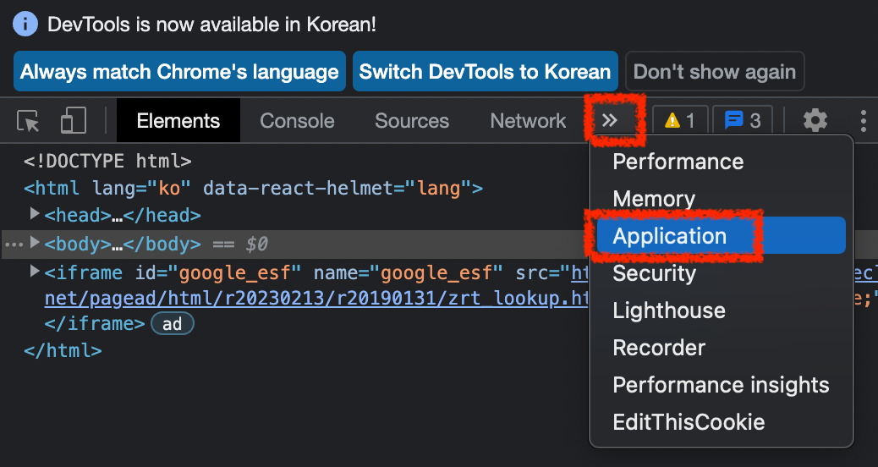This screenshot has width=878, height=467.
Task: Expand the body element node
Action: (34, 242)
